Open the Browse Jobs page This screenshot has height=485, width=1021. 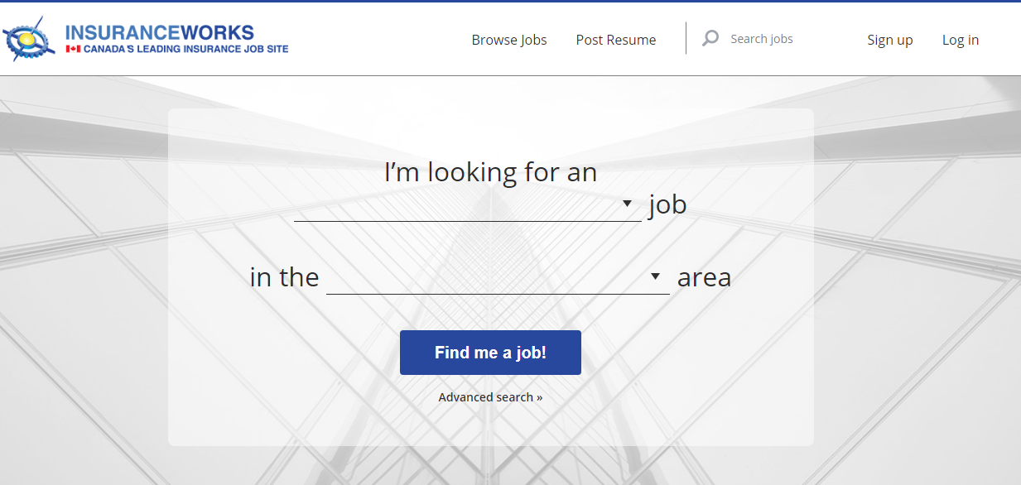point(509,40)
